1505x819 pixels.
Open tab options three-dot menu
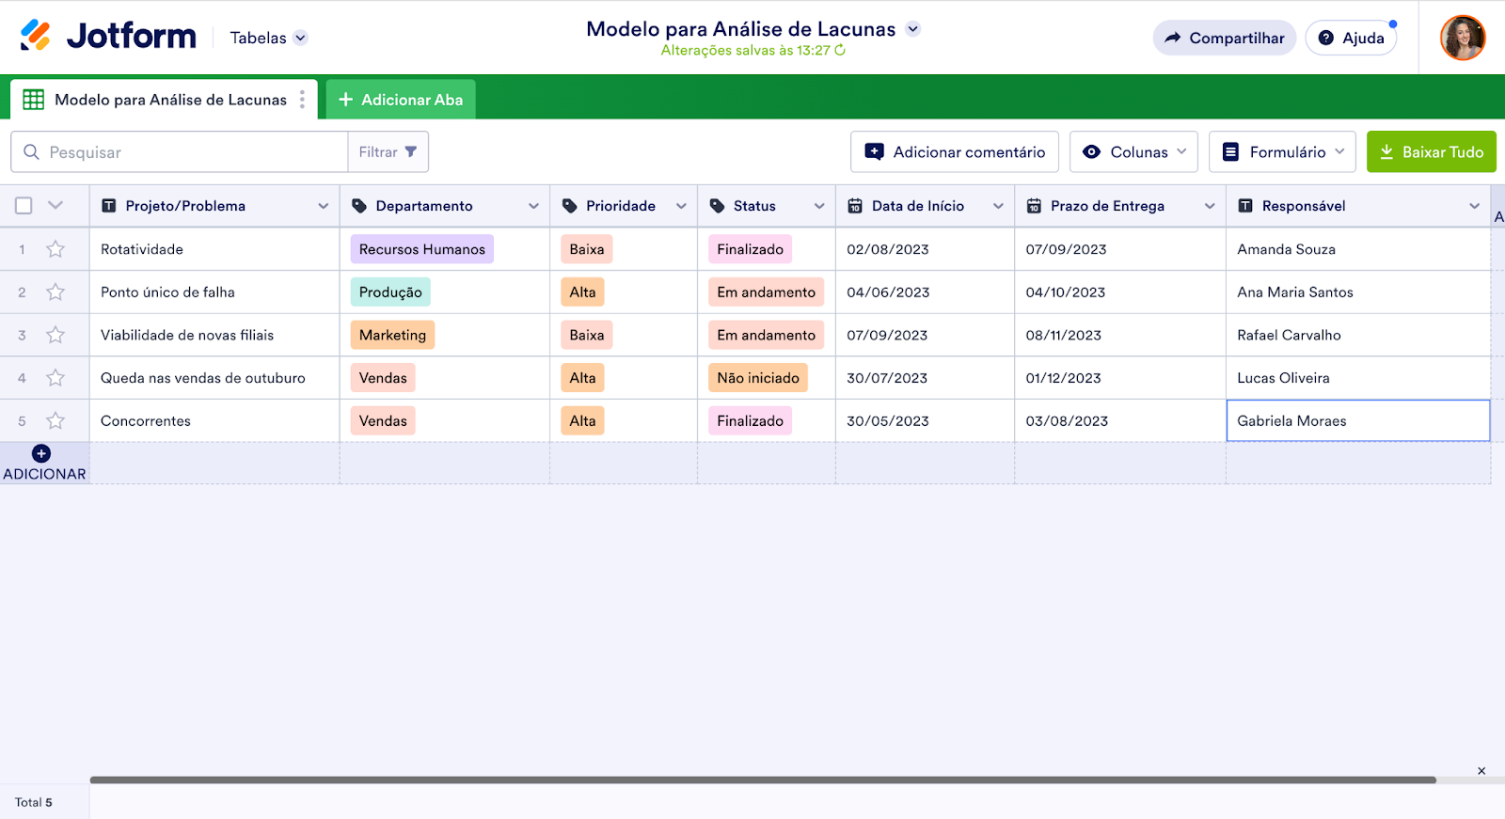302,100
